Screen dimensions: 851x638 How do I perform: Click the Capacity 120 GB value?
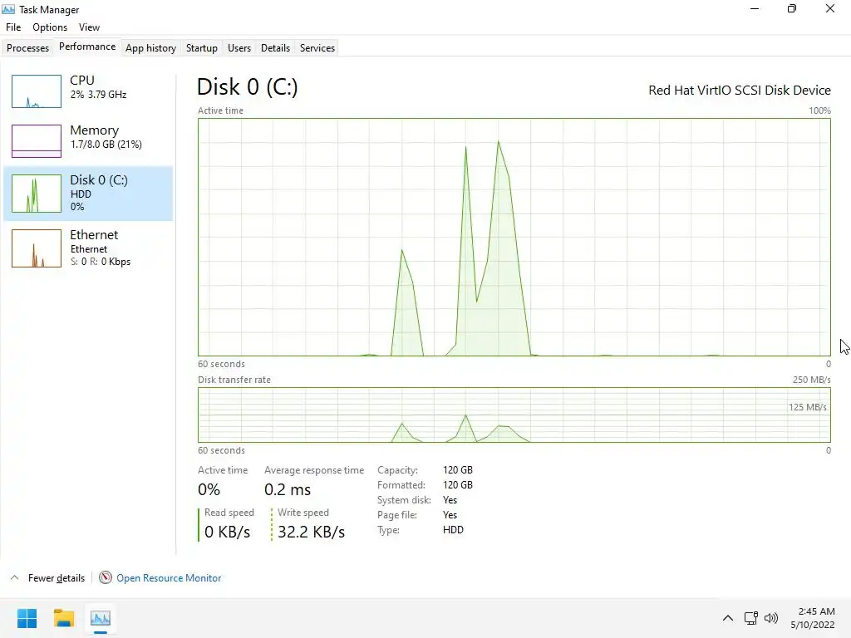click(458, 470)
